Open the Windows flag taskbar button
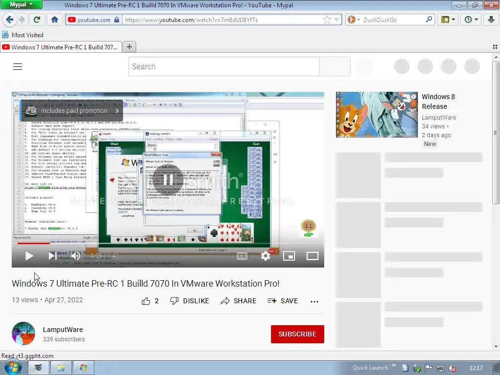This screenshot has height=375, width=500. pyautogui.click(x=83, y=368)
